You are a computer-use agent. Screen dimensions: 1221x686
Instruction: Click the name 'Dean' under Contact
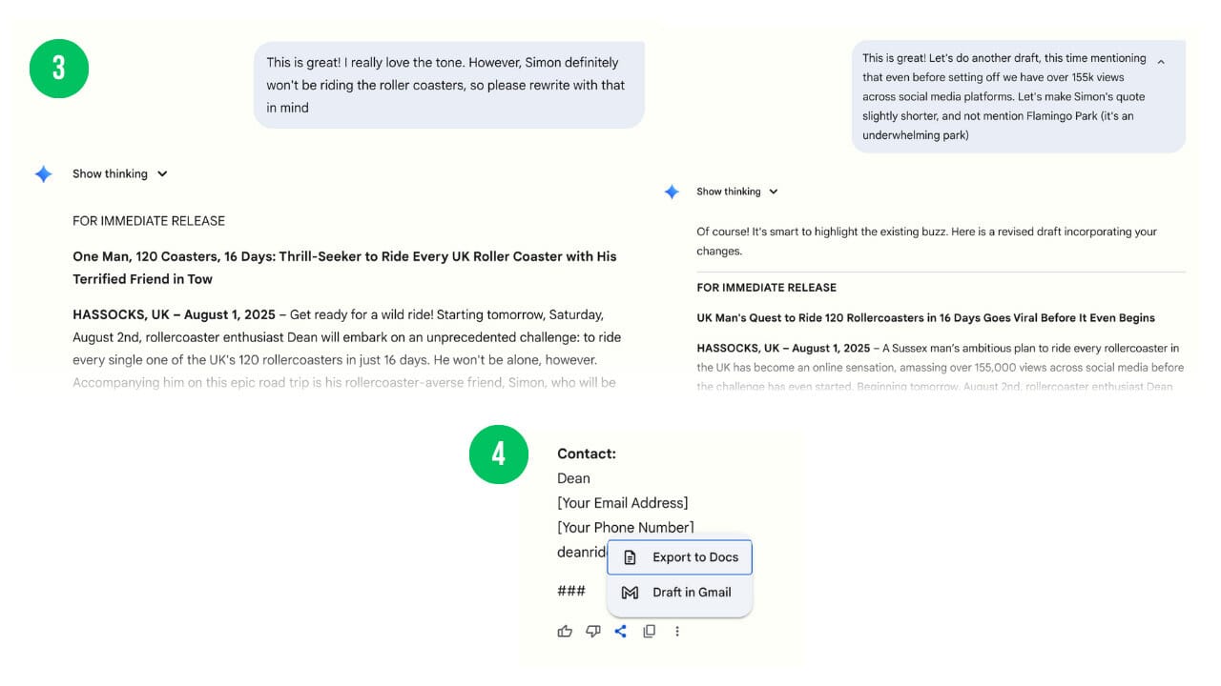(x=574, y=478)
